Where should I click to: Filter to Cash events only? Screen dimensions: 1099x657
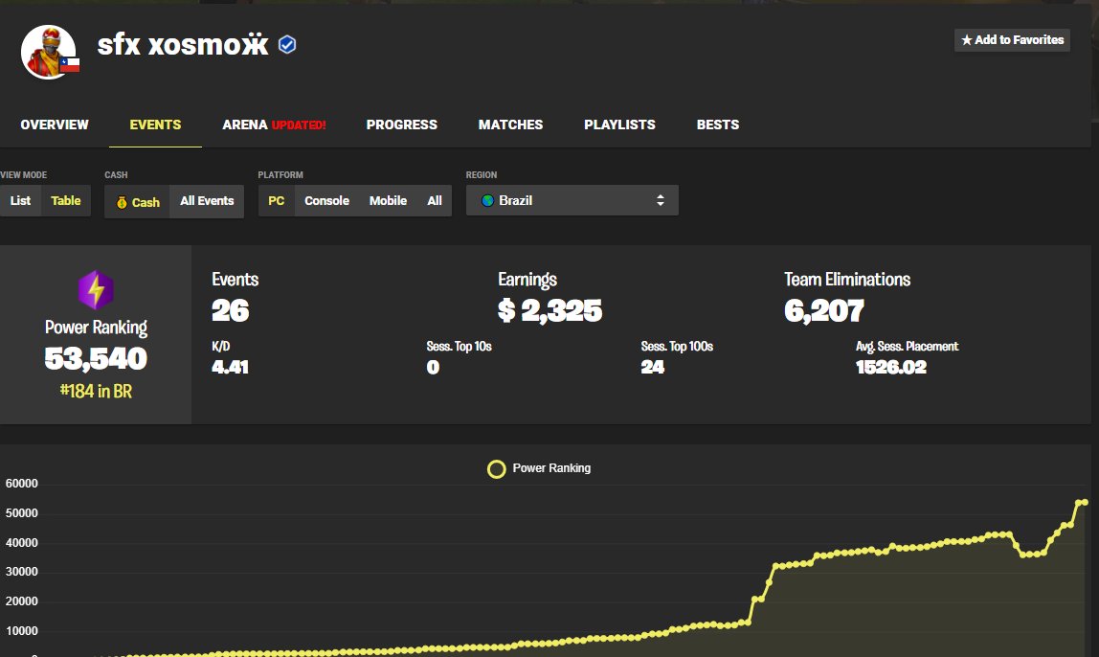tap(138, 202)
